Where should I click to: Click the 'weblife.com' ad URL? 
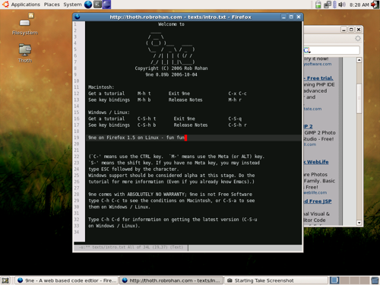click(x=315, y=192)
